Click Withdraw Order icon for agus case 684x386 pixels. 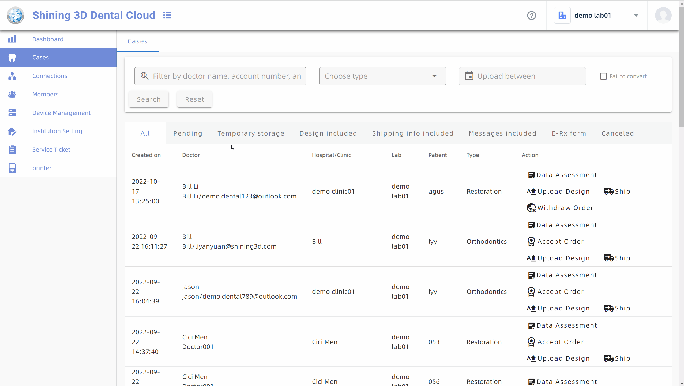(x=531, y=208)
